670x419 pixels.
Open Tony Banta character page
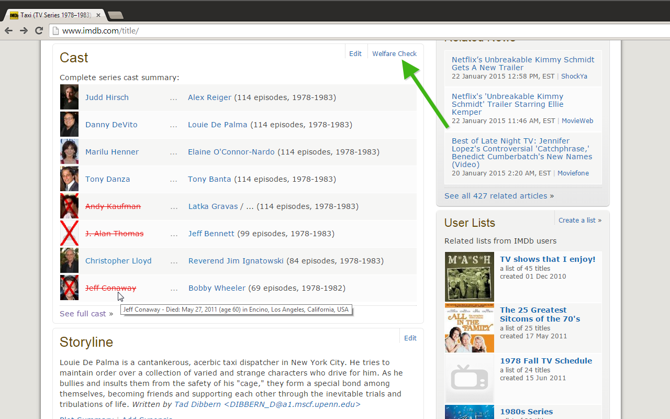[209, 179]
